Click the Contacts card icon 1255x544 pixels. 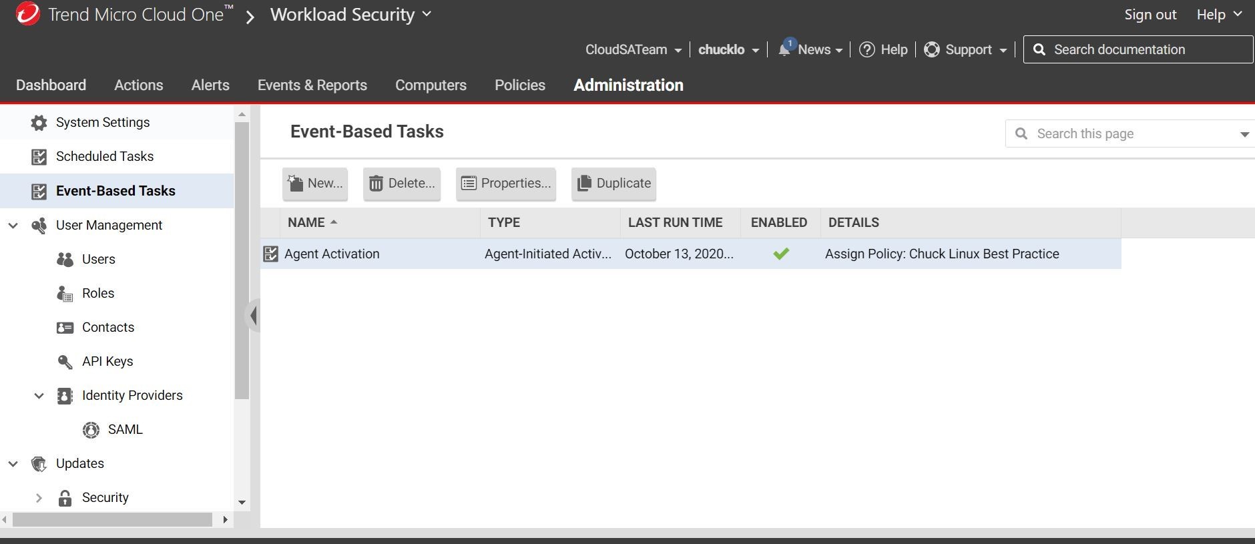tap(65, 328)
